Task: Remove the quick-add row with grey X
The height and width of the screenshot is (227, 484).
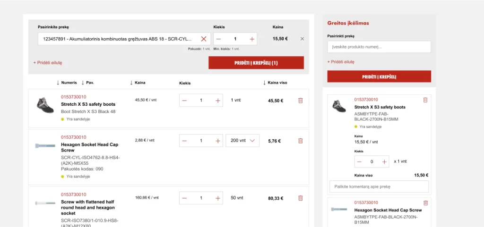Action: click(x=302, y=39)
